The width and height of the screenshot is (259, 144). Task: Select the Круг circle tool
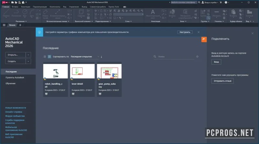coord(25,13)
